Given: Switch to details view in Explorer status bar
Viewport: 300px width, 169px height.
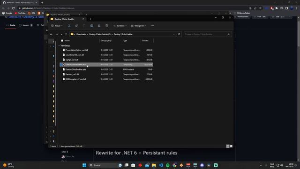Looking at the screenshot, I should click(228, 146).
